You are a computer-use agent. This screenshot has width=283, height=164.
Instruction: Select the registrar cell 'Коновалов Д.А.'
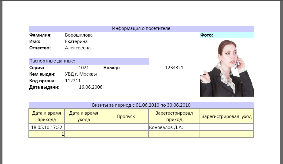tap(174, 127)
